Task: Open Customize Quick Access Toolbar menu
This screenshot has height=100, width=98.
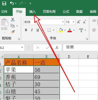Action: pyautogui.click(x=30, y=3)
